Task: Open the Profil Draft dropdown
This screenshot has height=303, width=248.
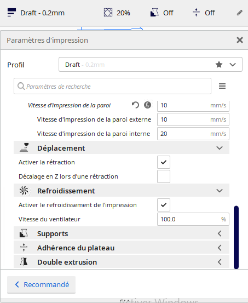Action: (151, 65)
